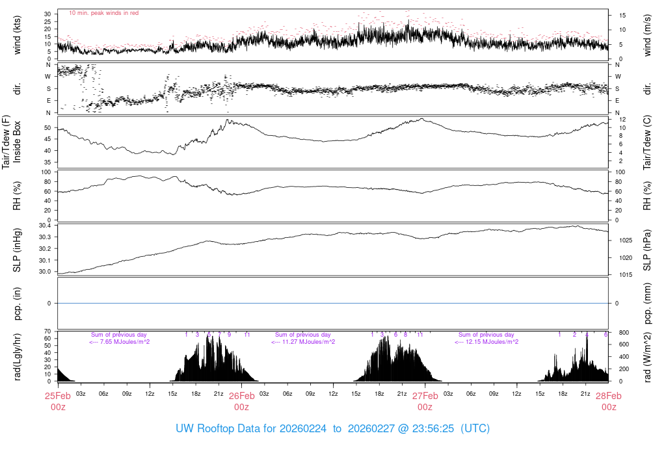The width and height of the screenshot is (666, 455).
Task: Select the 'wind (kts)' left axis label
Action: click(17, 35)
